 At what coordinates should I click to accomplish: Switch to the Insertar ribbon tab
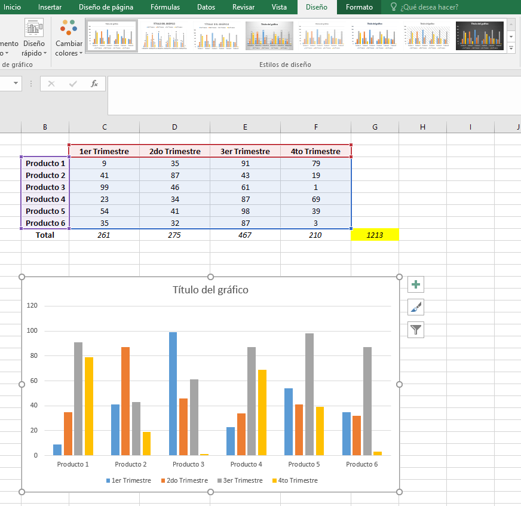click(x=50, y=8)
